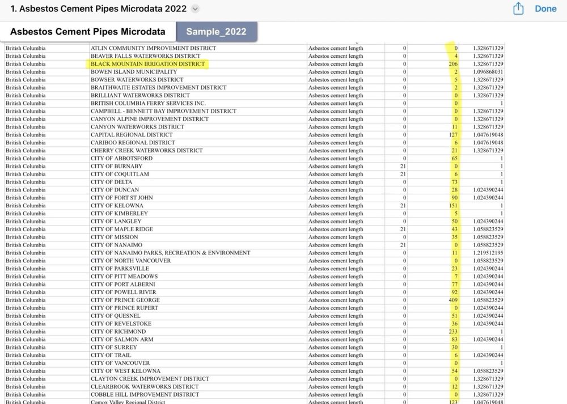Select CITY OF QUESNEL cell
The height and width of the screenshot is (404, 567).
click(x=198, y=316)
